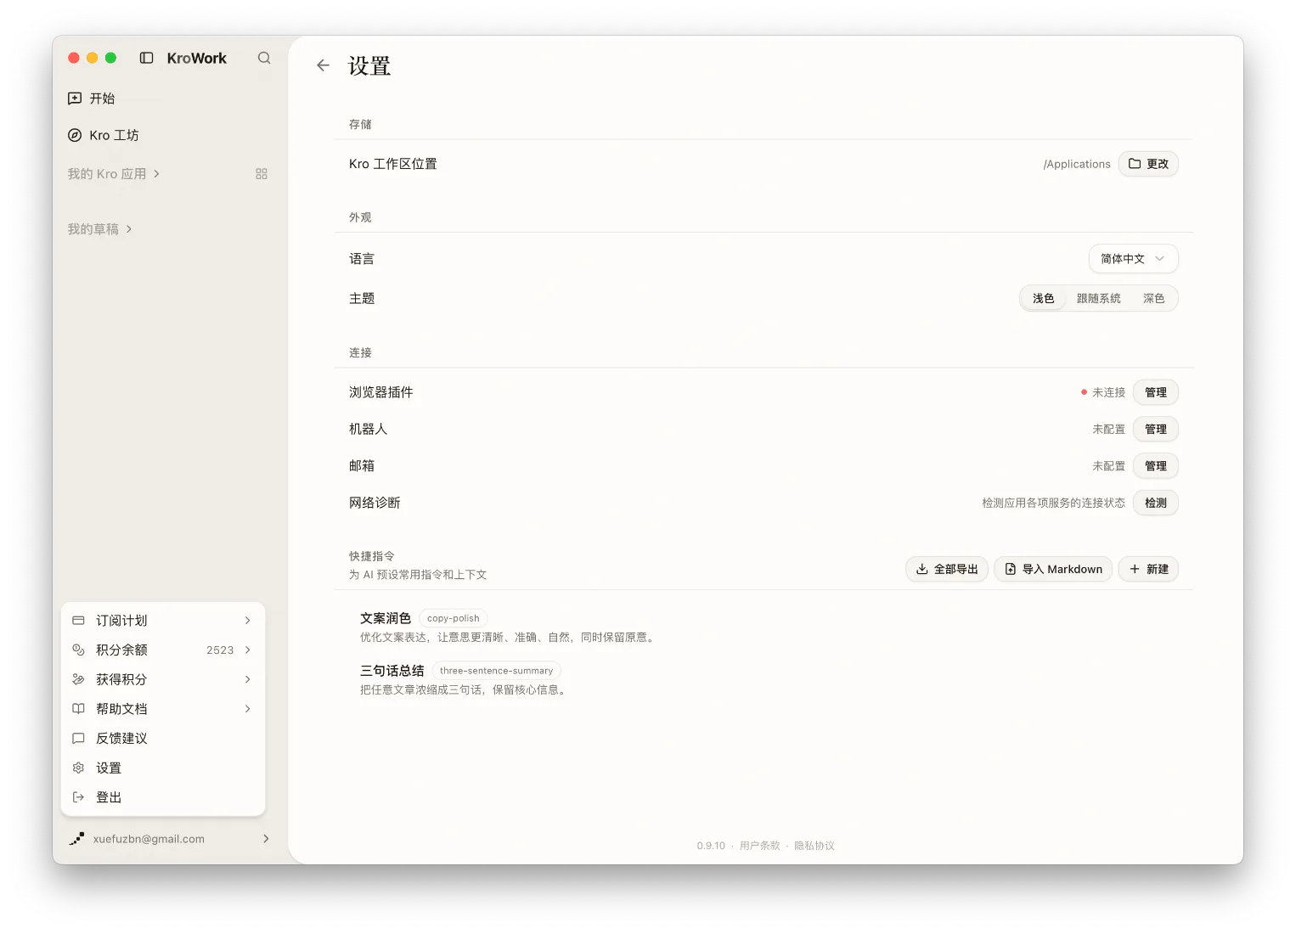Image resolution: width=1296 pixels, height=934 pixels.
Task: Select the 跟随系统 theme option
Action: tap(1098, 299)
